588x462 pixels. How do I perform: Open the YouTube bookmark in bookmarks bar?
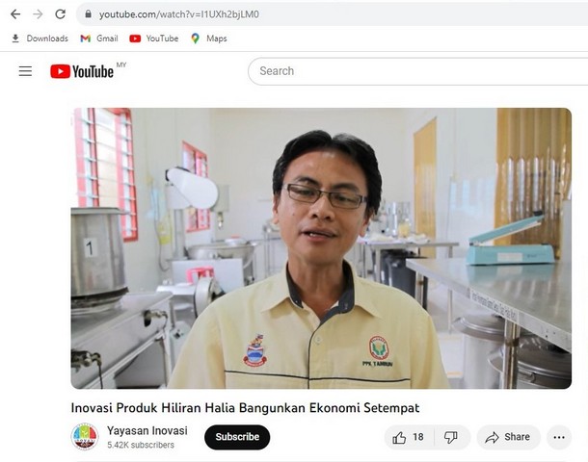[154, 38]
